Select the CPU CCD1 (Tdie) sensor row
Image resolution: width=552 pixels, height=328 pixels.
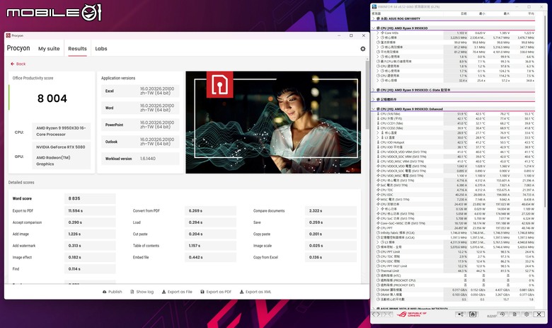(x=455, y=123)
